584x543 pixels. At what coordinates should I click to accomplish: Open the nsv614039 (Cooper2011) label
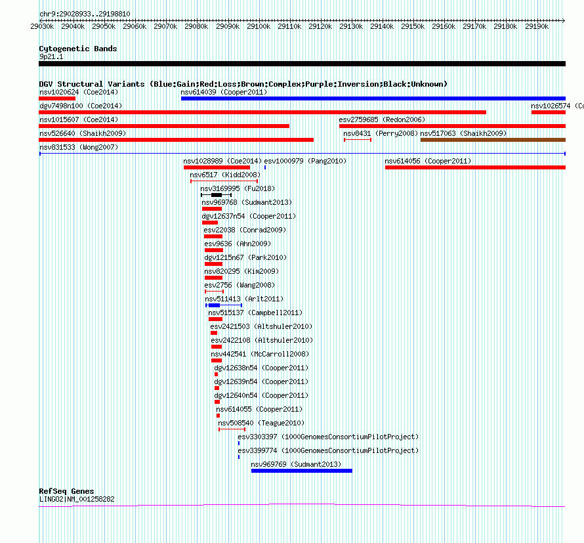(224, 92)
